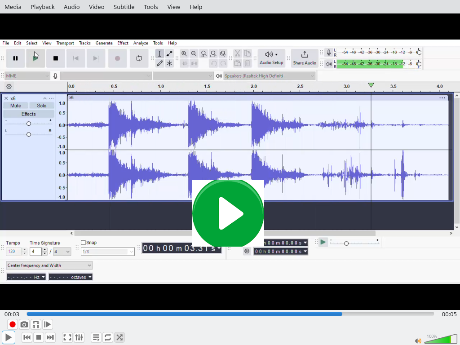
Task: Adjust the VLC volume slider
Action: [x=440, y=339]
